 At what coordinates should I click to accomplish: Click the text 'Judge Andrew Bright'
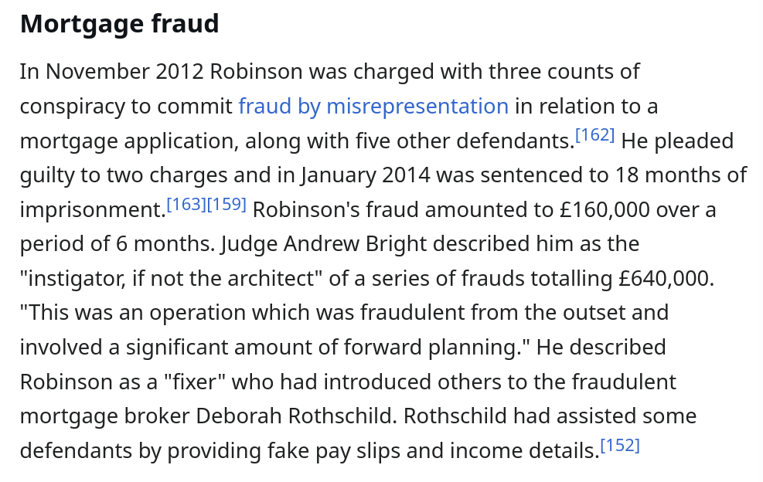324,244
